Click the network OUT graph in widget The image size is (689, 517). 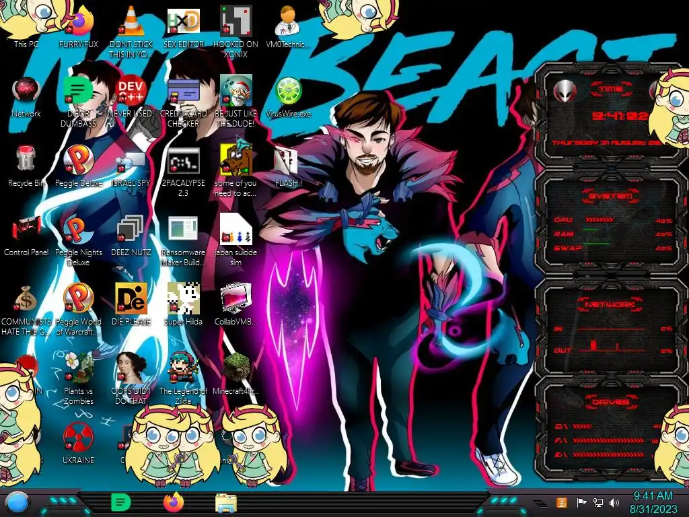pos(612,346)
